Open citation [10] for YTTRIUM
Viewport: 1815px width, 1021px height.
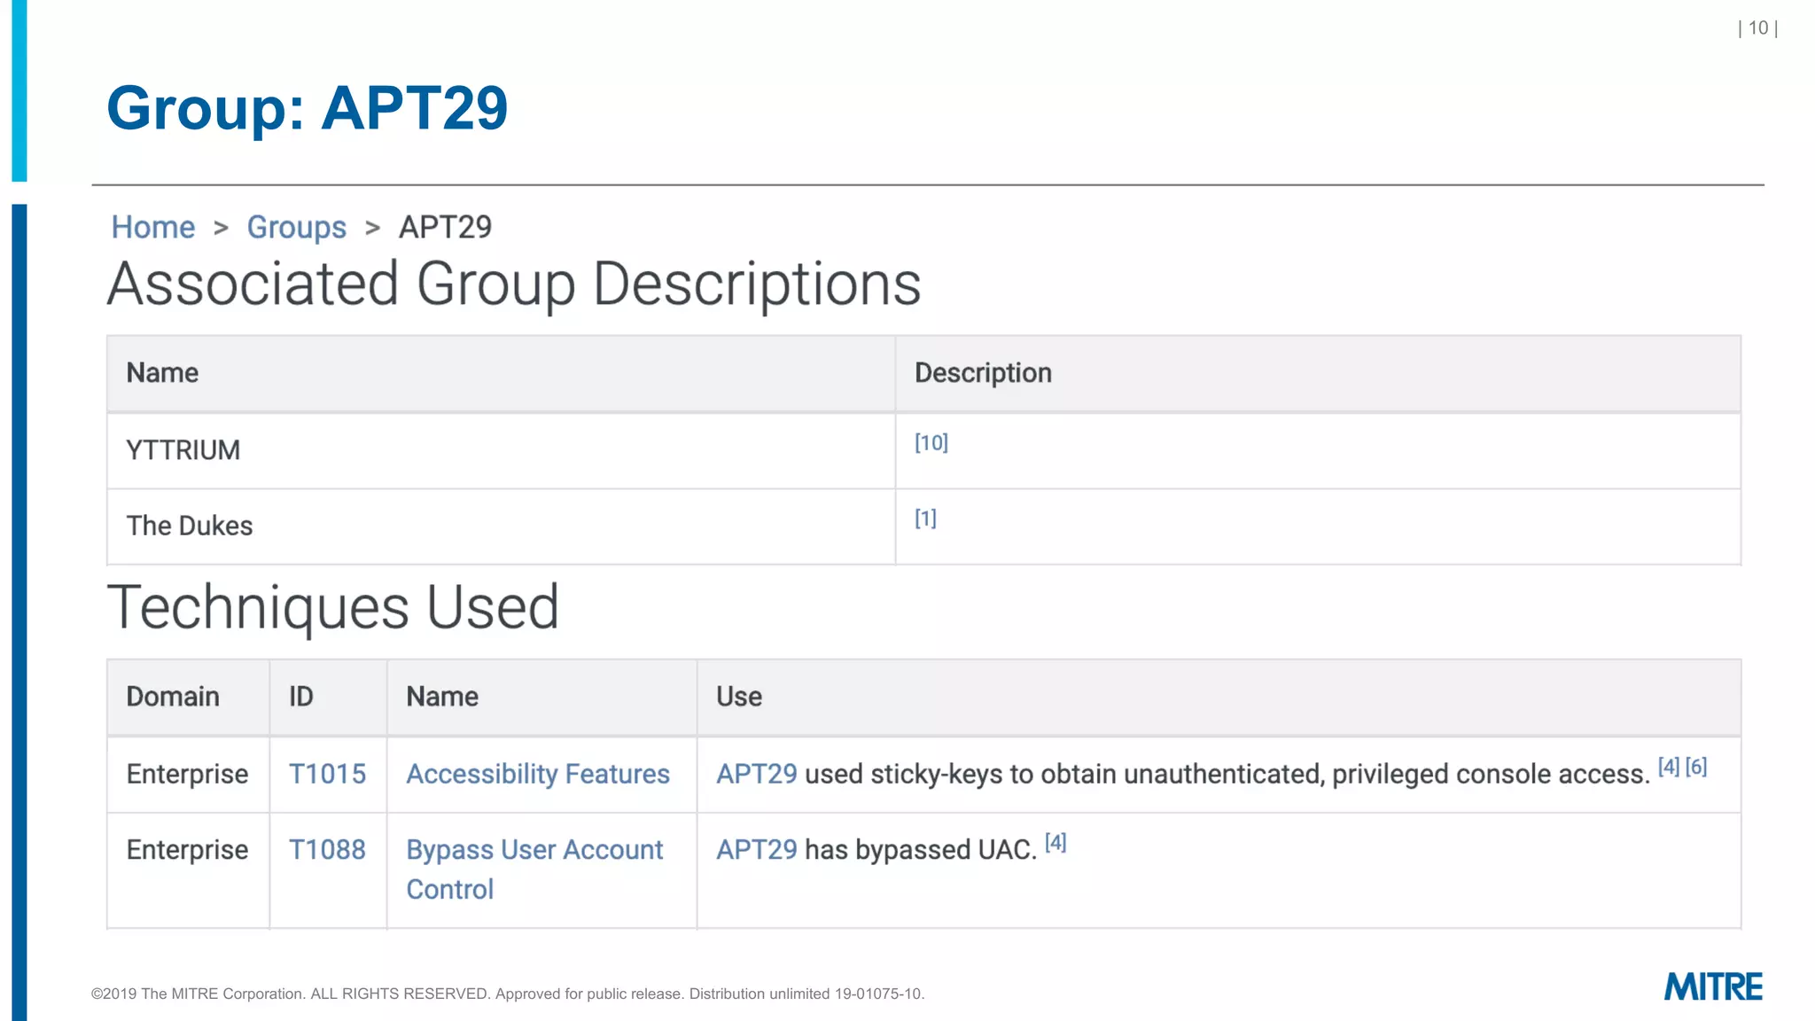click(931, 442)
